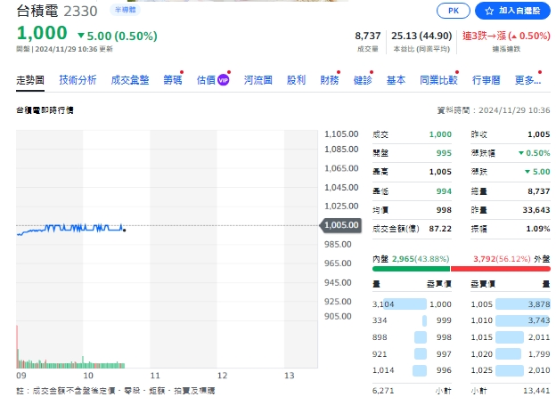The width and height of the screenshot is (556, 405).
Task: Click the 昨量 value 33,643
Action: coord(536,210)
